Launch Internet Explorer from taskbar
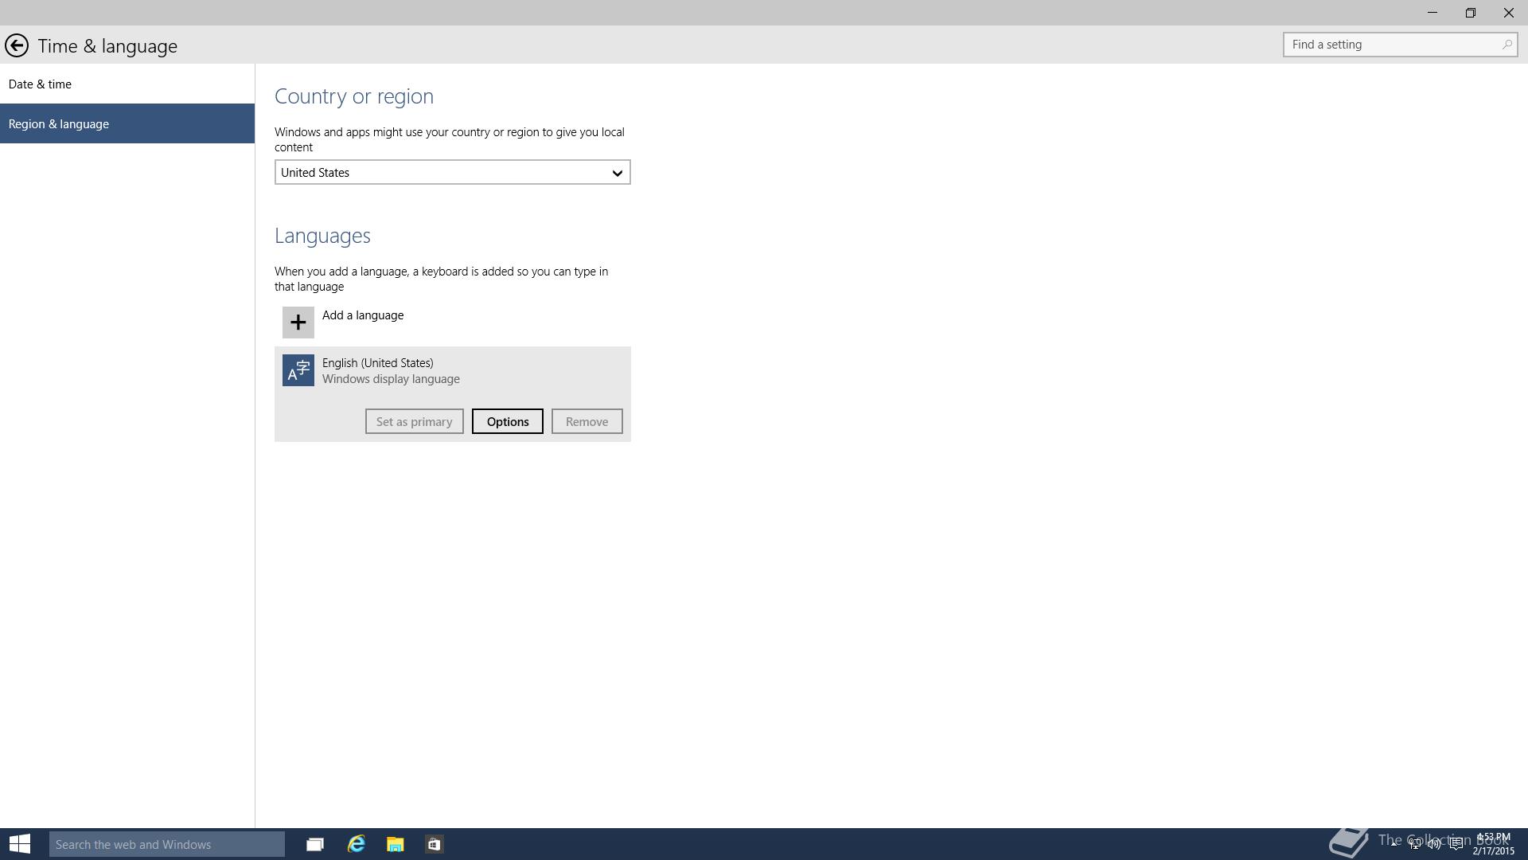The height and width of the screenshot is (860, 1528). [356, 844]
